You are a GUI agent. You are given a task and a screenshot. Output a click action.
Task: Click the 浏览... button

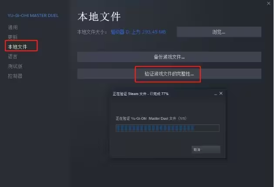point(219,32)
